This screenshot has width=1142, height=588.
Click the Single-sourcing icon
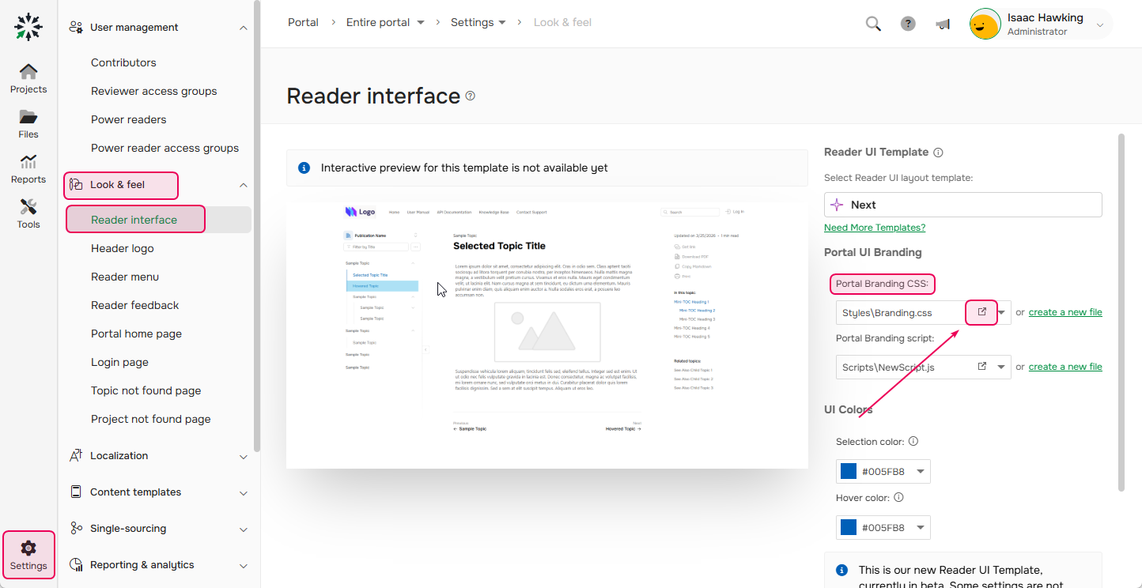coord(76,529)
